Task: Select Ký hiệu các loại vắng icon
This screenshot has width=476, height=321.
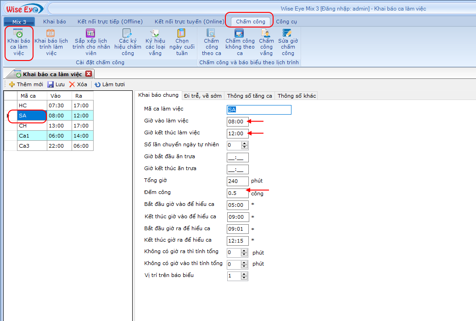Action: click(155, 42)
